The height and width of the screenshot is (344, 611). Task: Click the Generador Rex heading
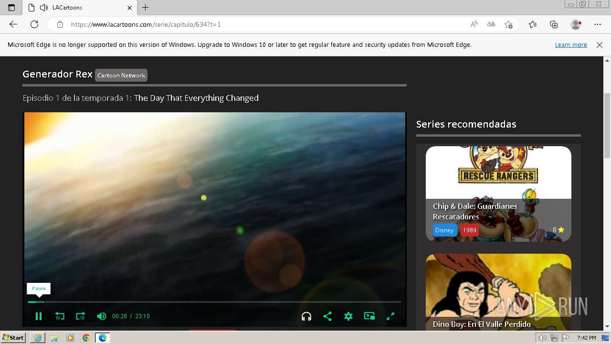(57, 74)
